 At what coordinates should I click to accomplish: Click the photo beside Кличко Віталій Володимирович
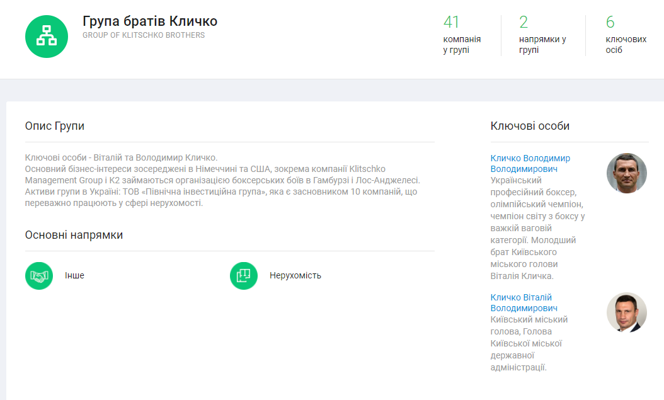(626, 312)
